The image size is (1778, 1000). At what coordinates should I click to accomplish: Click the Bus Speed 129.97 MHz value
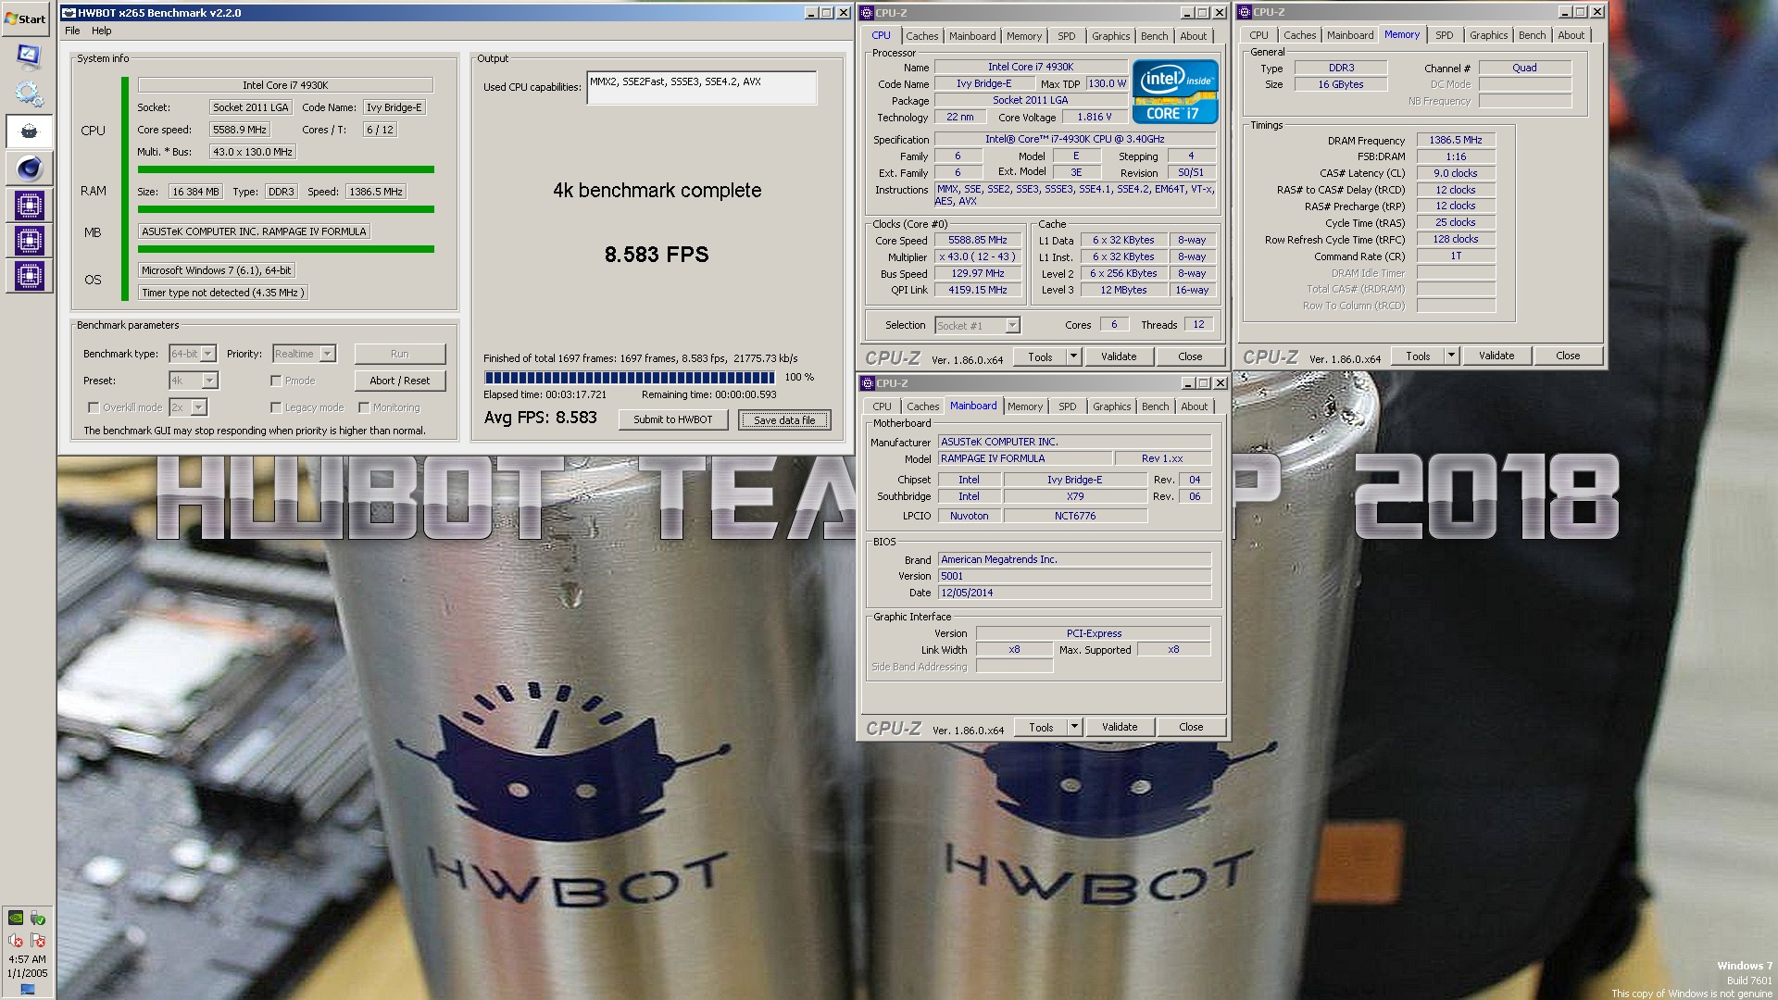977,274
